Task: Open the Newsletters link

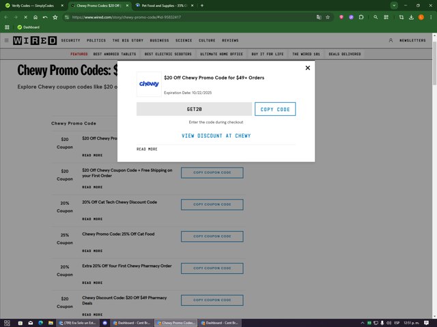Action: click(x=412, y=40)
